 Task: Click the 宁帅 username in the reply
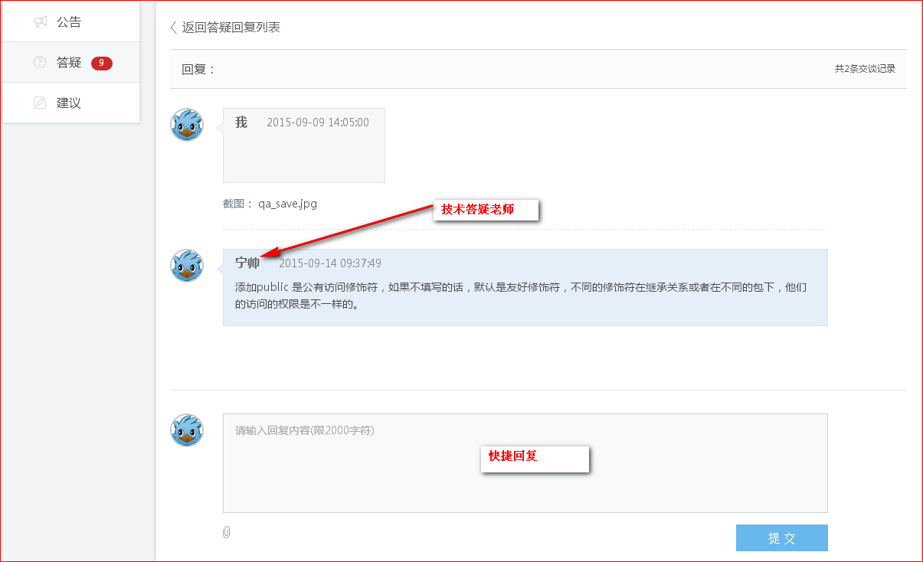click(x=247, y=263)
